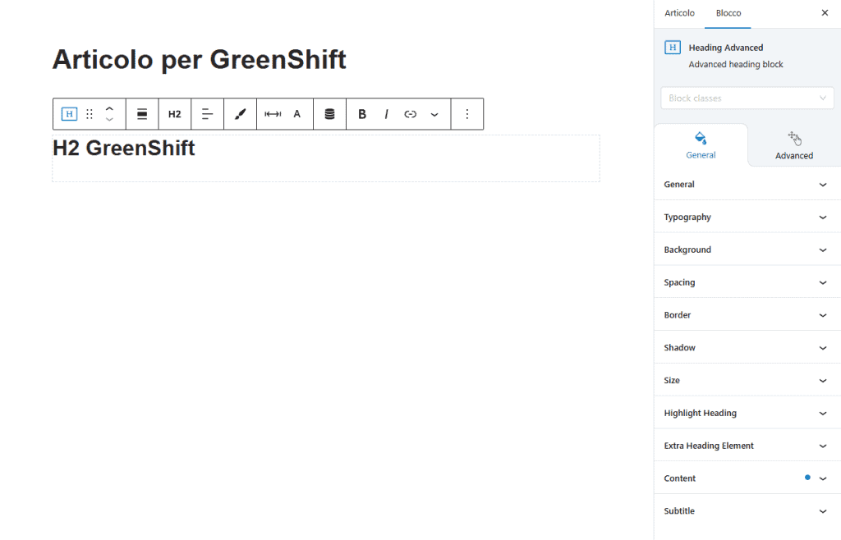
Task: Expand the General panel
Action: (x=747, y=185)
